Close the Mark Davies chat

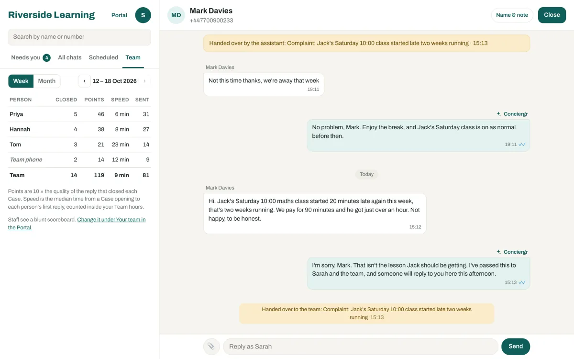coord(552,15)
